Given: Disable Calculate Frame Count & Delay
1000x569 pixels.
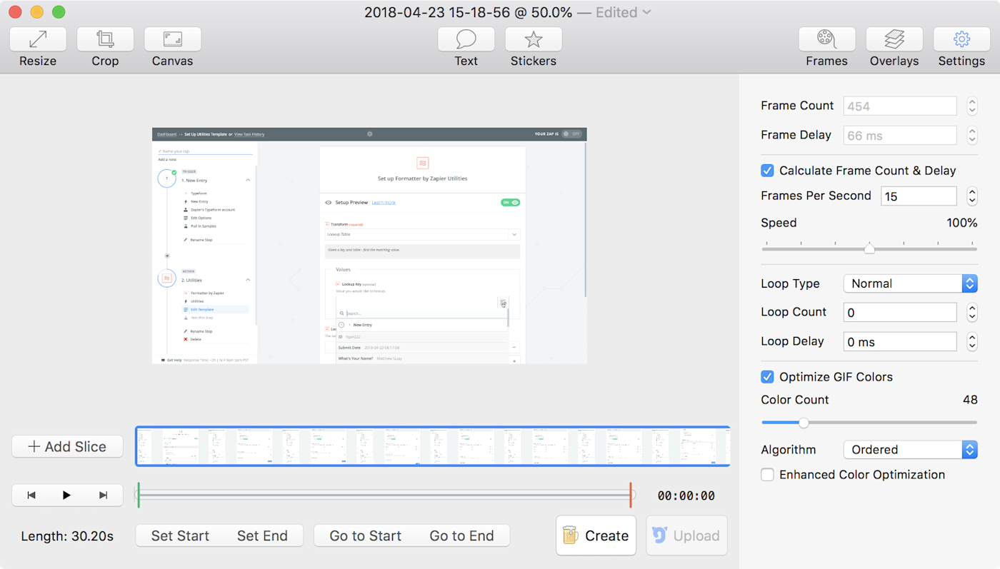Looking at the screenshot, I should pos(767,171).
